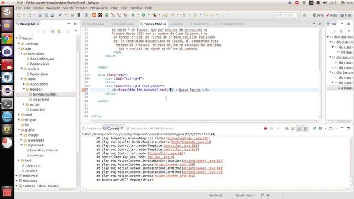Image resolution: width=354 pixels, height=199 pixels.
Task: Select bootstrap.min.css in the Navigator
Action: coord(44,150)
